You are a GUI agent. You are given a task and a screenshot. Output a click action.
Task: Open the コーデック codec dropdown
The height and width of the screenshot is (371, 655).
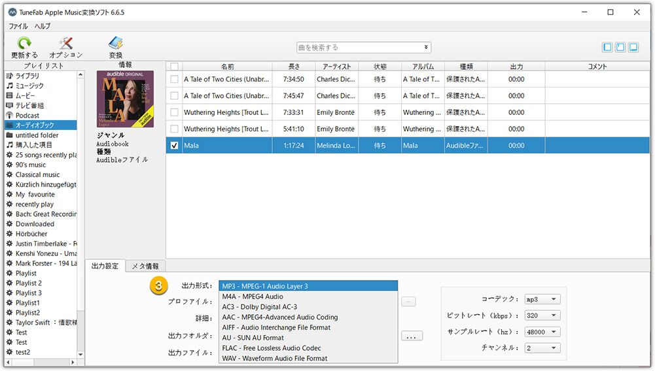pos(542,299)
